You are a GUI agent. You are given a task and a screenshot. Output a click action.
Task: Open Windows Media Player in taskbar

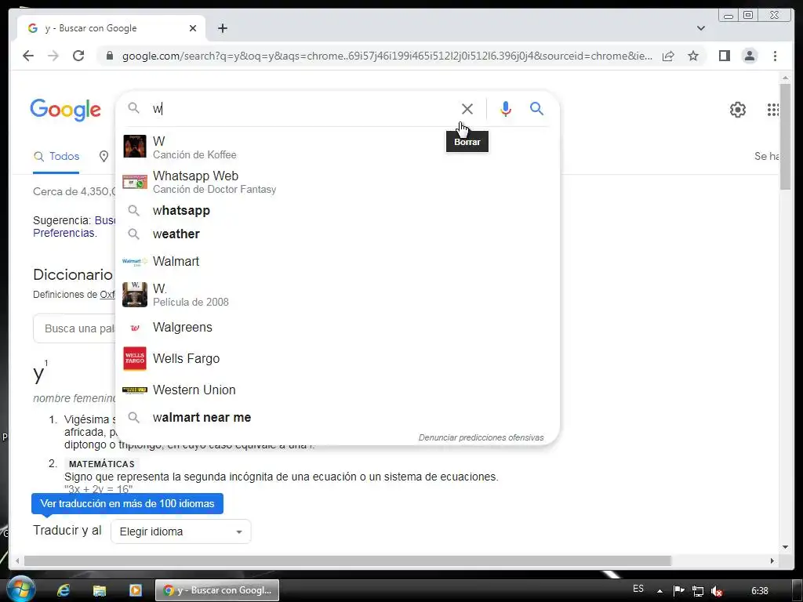[x=135, y=590]
